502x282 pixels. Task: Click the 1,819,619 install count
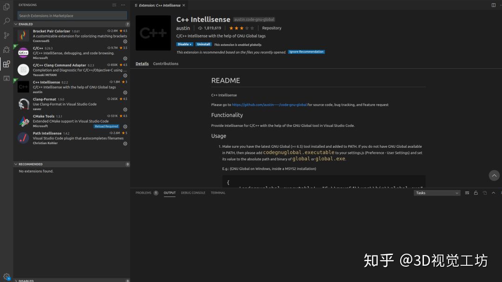[x=209, y=28]
